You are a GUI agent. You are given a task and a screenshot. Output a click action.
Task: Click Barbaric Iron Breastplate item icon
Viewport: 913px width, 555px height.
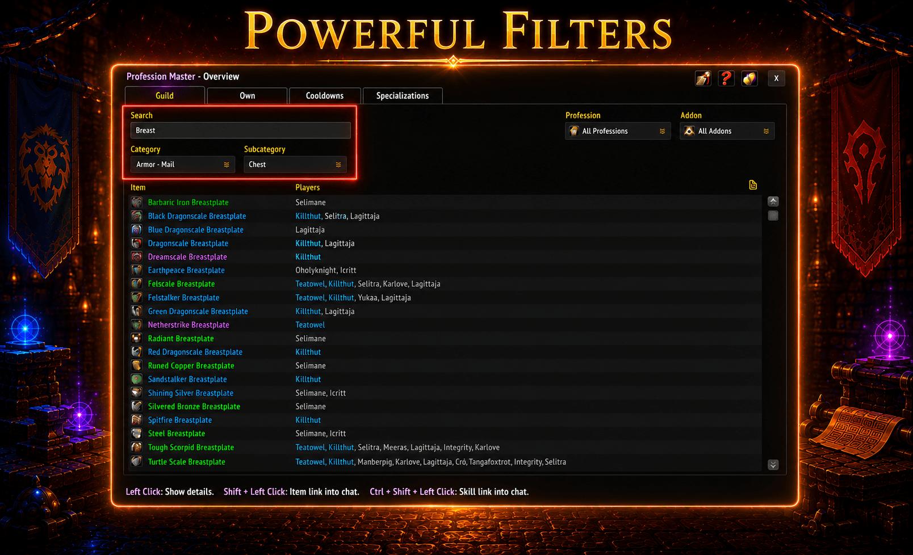point(137,202)
